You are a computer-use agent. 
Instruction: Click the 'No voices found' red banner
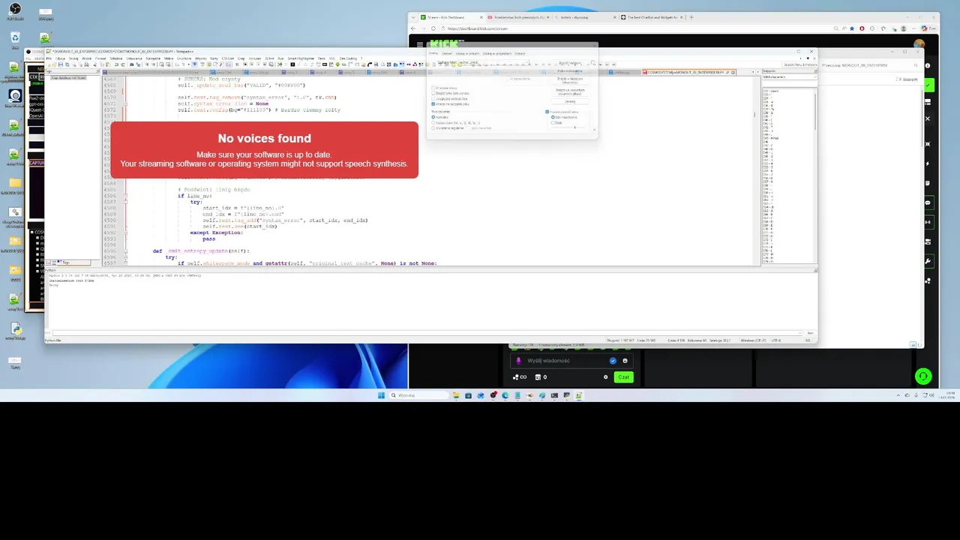(264, 150)
